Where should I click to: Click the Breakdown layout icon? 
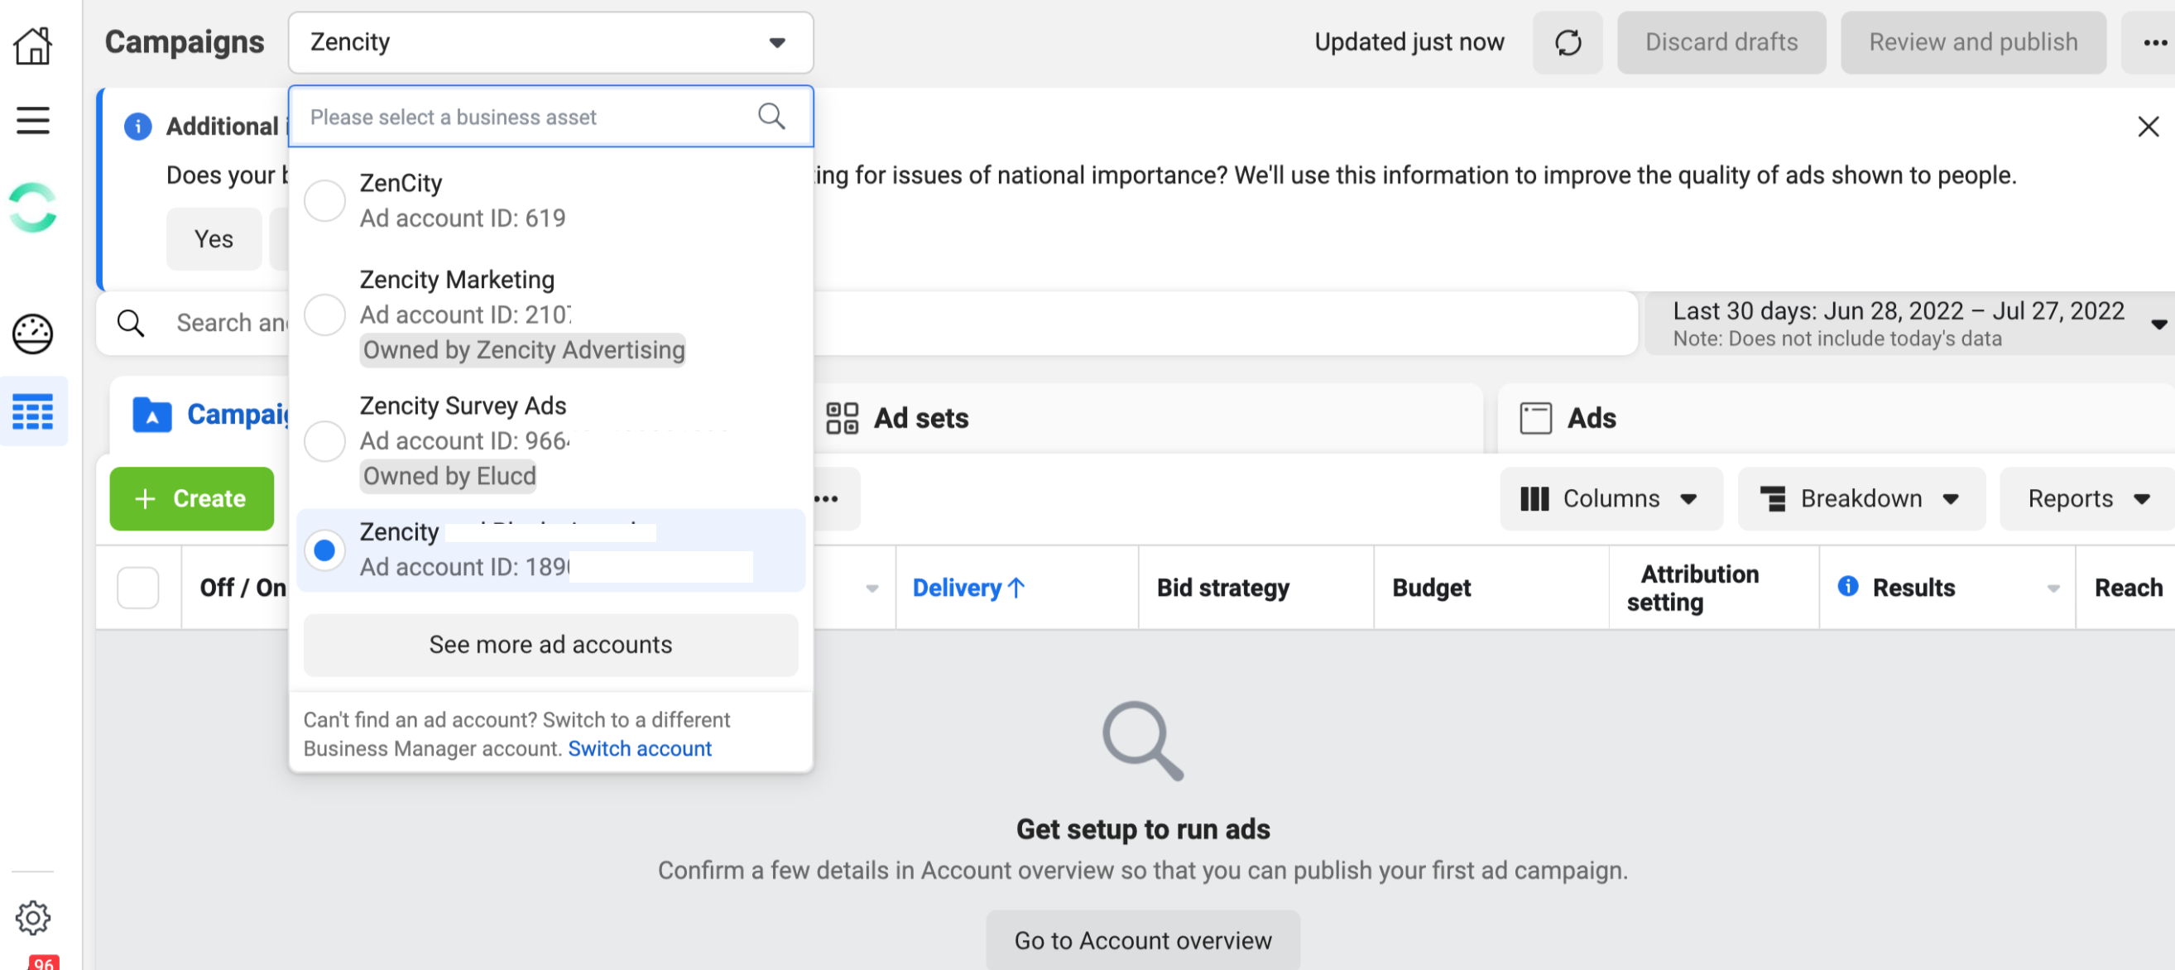click(1772, 499)
